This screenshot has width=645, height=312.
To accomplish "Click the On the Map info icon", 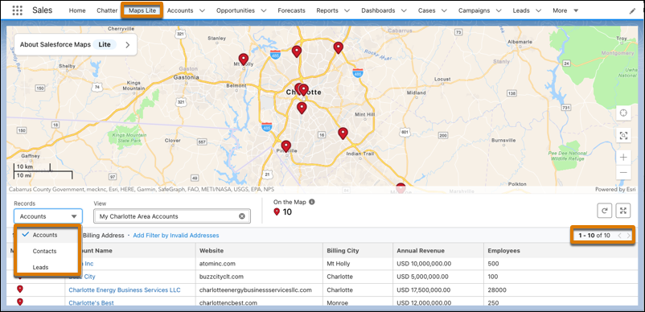I will pyautogui.click(x=312, y=202).
